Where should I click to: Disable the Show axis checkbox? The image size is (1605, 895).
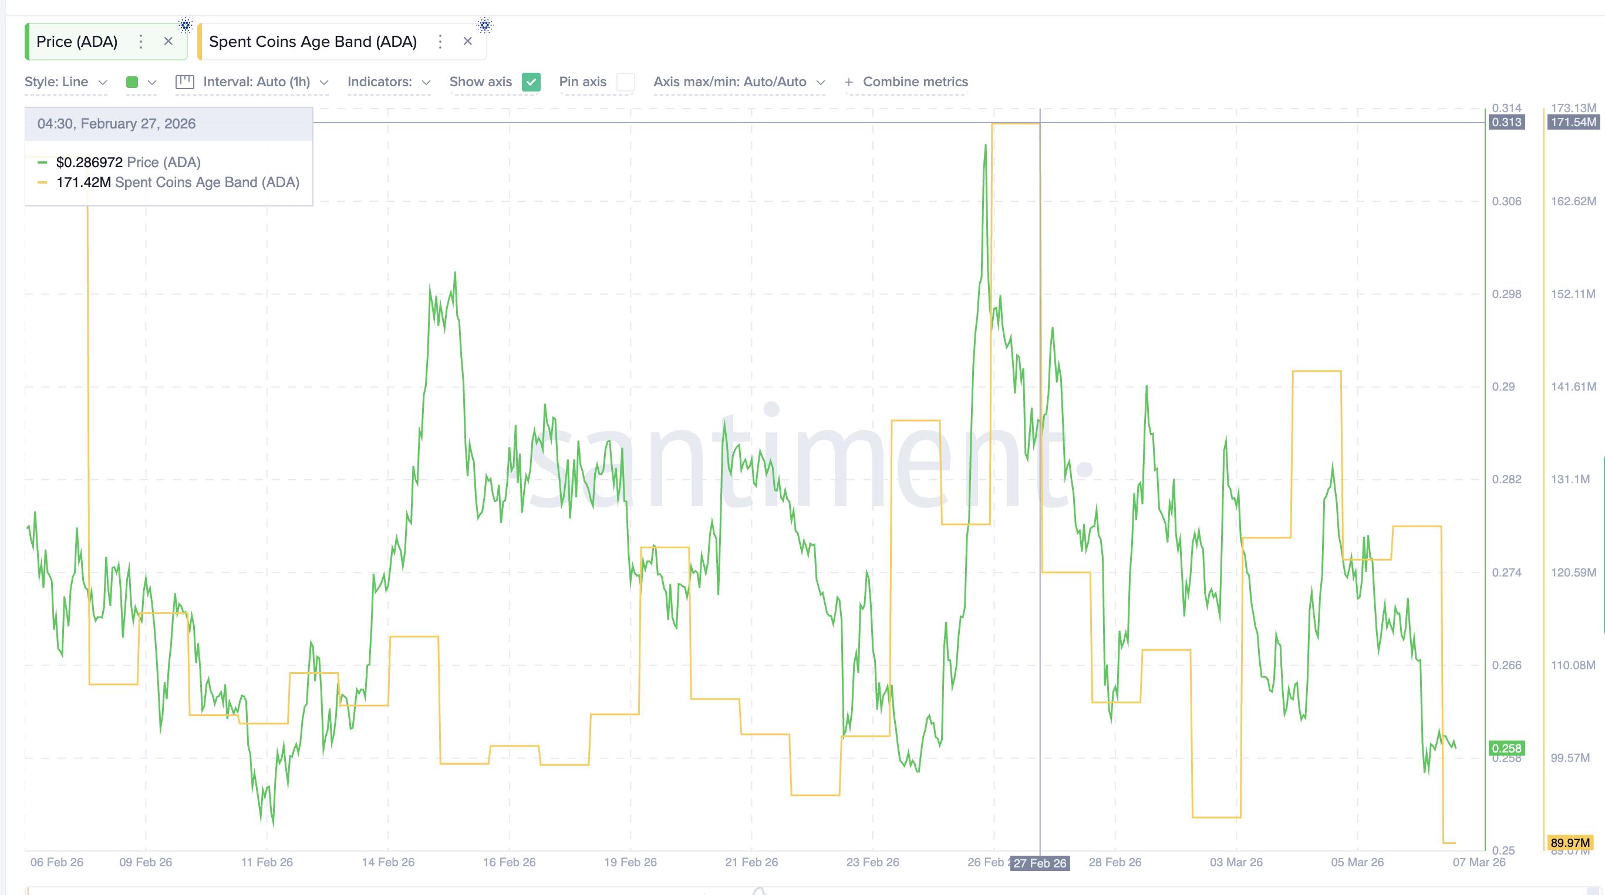click(531, 82)
